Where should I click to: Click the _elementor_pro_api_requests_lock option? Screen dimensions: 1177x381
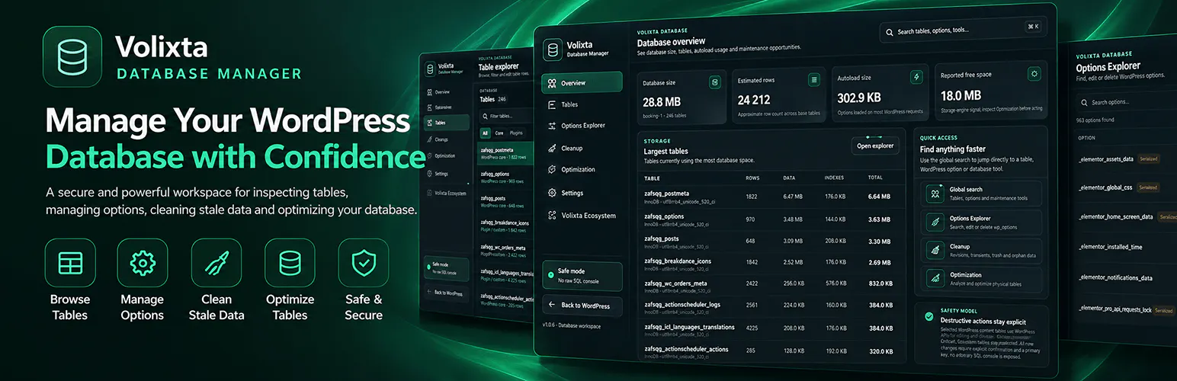point(1114,309)
